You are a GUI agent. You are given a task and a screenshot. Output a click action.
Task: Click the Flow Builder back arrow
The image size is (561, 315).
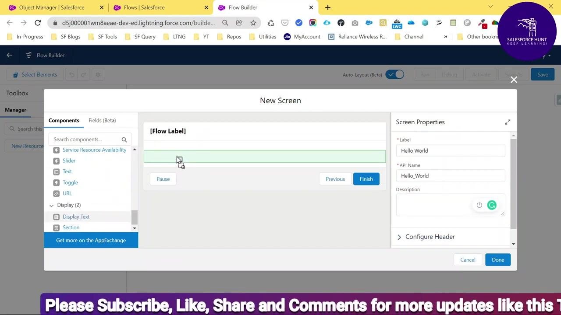(10, 55)
